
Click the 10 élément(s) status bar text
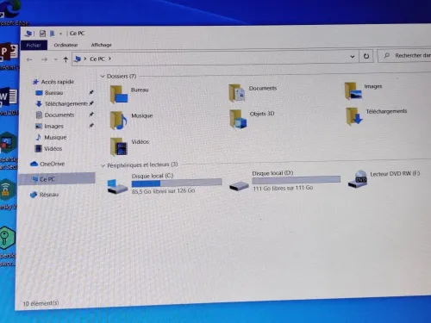click(41, 303)
